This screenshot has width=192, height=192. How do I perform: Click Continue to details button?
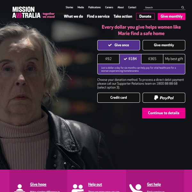(x=164, y=113)
